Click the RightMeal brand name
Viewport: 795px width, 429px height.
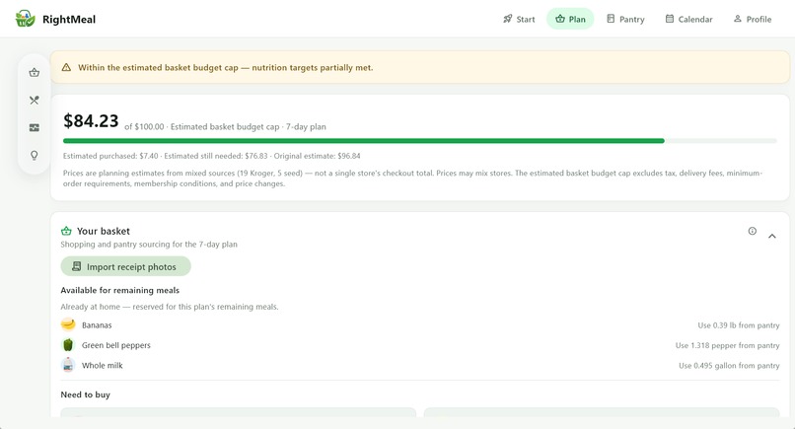pyautogui.click(x=69, y=20)
